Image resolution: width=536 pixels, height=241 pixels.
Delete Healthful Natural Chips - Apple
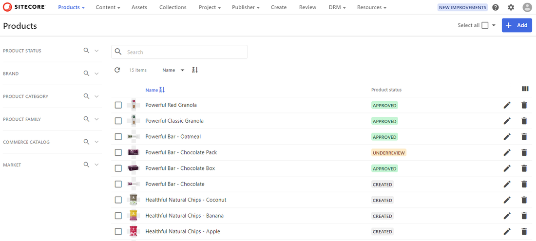[x=524, y=231]
